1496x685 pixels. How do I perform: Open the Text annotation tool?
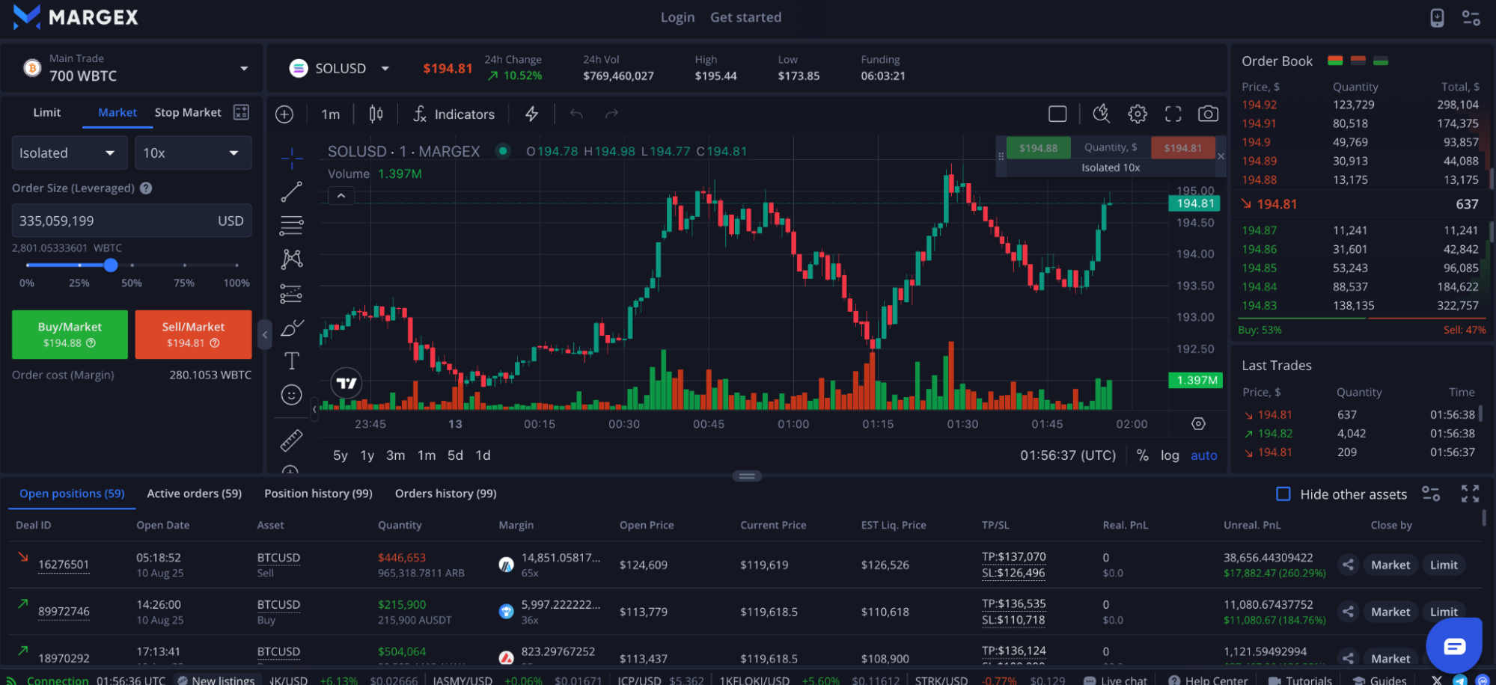click(x=292, y=360)
